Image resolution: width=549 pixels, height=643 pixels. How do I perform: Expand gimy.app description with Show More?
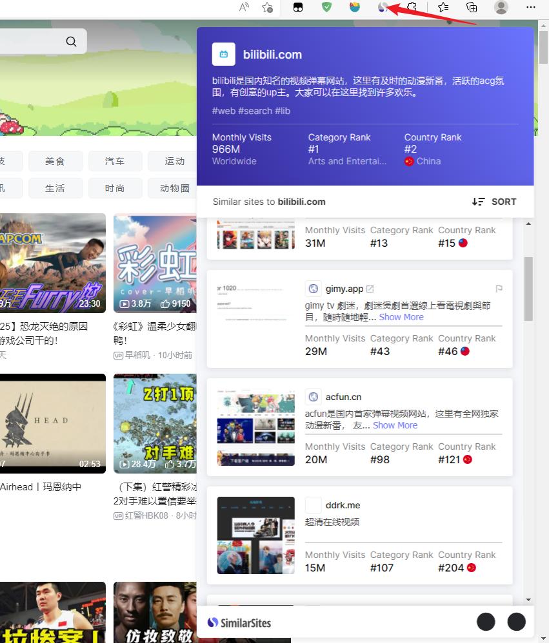coord(401,317)
